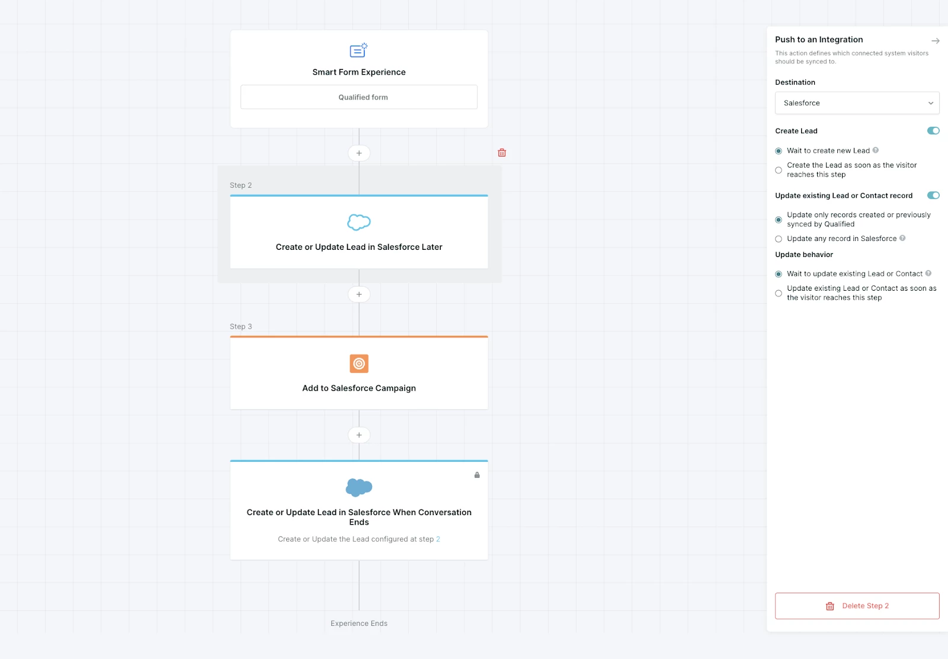Click the Experience Ends label
Screen dimensions: 948x659
pos(359,623)
